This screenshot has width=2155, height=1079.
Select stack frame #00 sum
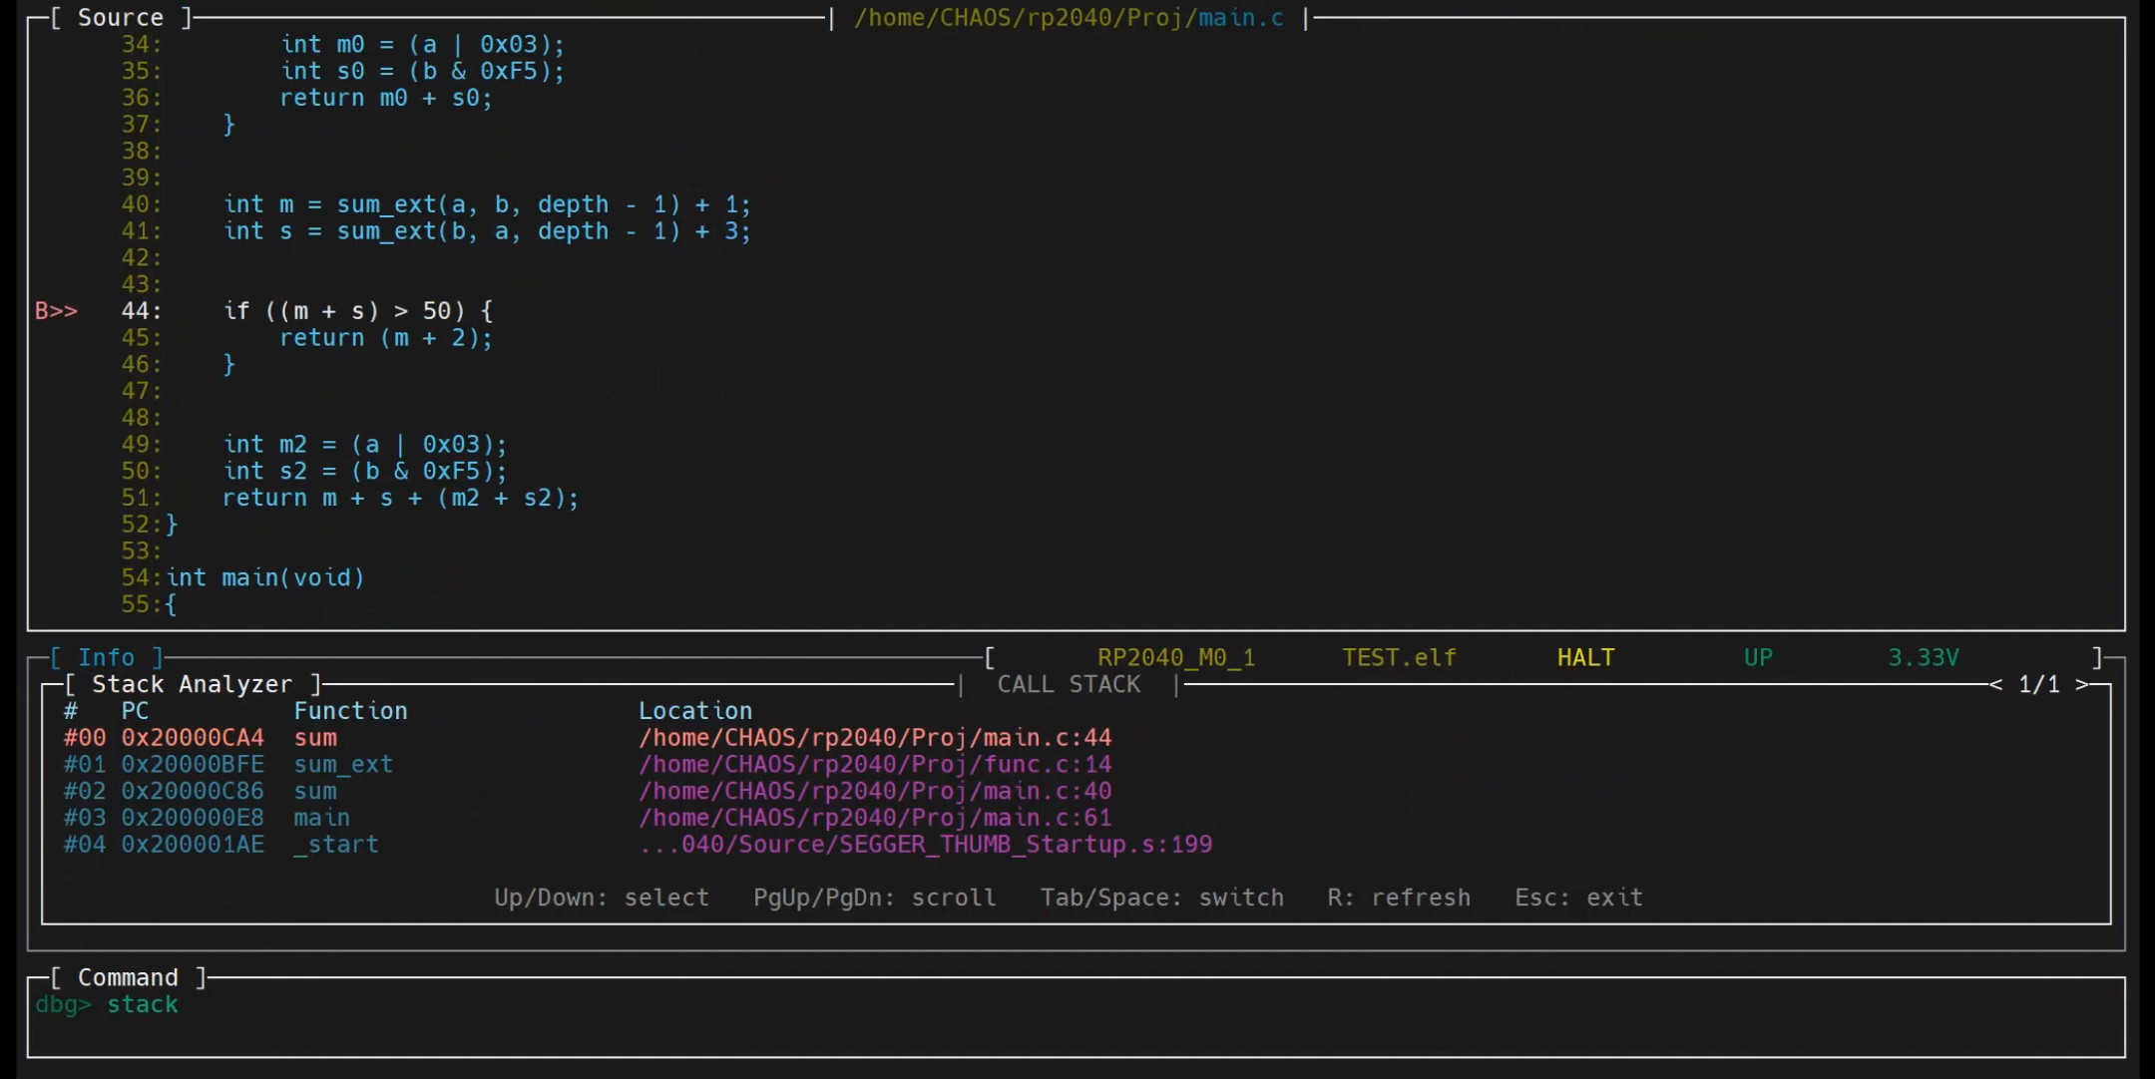315,738
